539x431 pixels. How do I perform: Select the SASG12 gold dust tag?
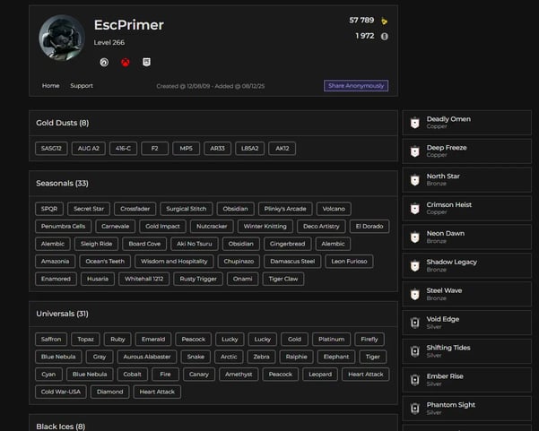pyautogui.click(x=51, y=149)
